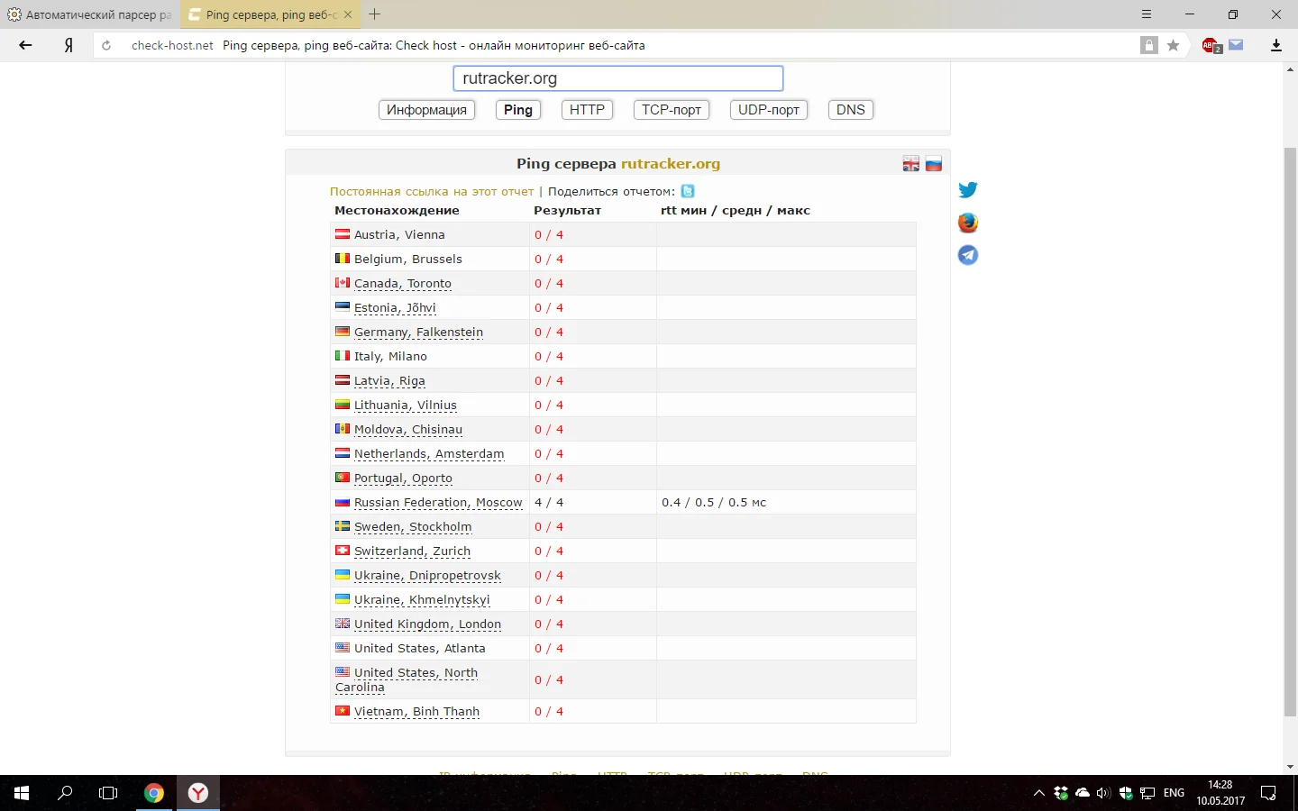Open the mail envelope icon in the toolbar
1298x811 pixels.
click(1236, 45)
